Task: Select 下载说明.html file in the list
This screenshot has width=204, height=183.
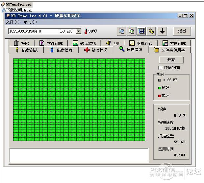Action: coord(19,10)
